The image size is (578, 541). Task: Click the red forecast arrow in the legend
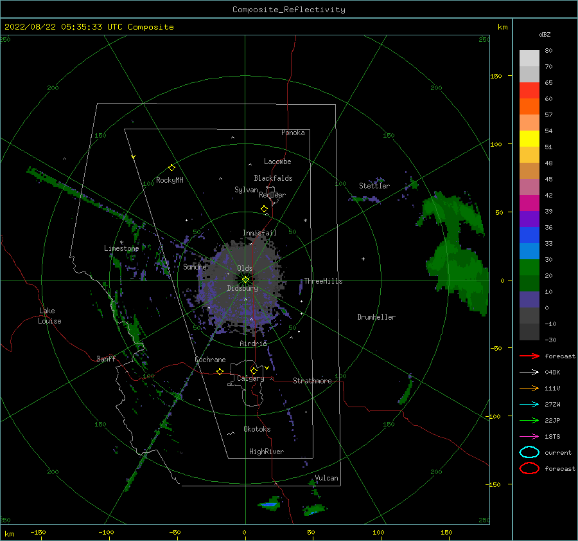tap(529, 356)
